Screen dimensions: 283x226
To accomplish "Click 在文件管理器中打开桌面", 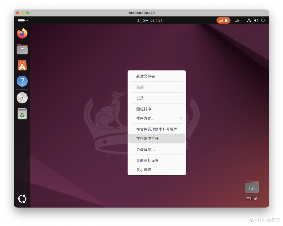I will coord(157,129).
